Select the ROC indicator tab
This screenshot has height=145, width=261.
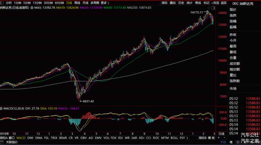(x=156, y=138)
